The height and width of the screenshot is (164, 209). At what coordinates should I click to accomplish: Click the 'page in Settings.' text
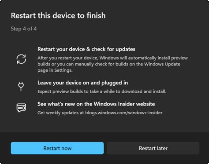click(55, 70)
